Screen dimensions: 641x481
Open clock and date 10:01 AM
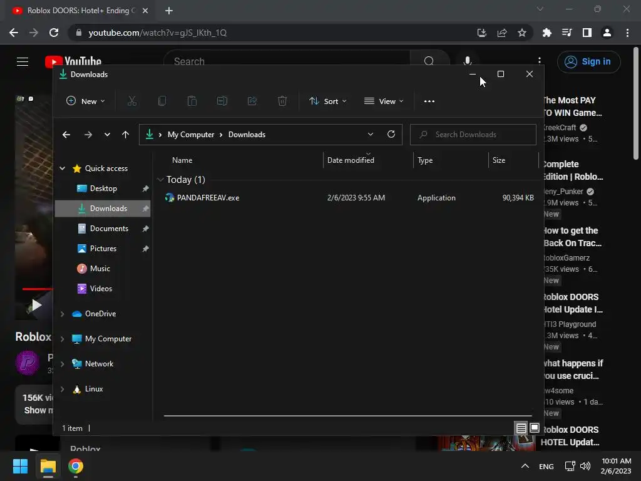point(616,466)
